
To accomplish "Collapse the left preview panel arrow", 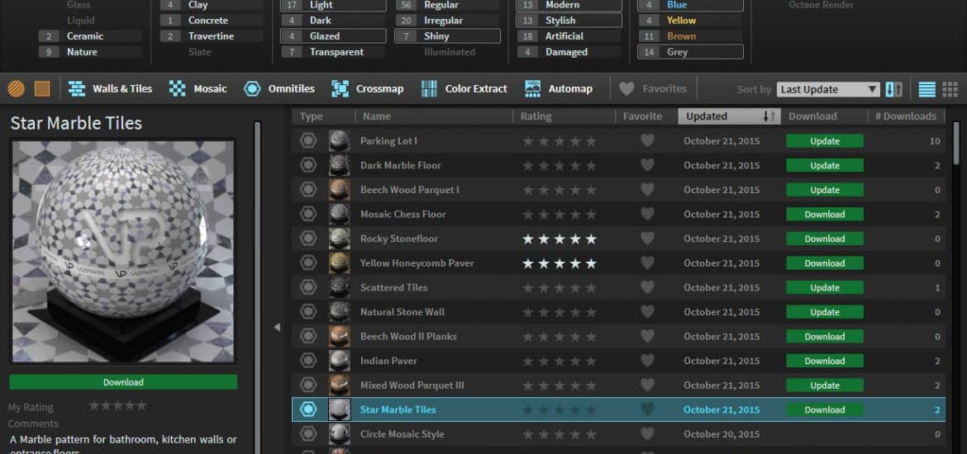I will pyautogui.click(x=277, y=327).
